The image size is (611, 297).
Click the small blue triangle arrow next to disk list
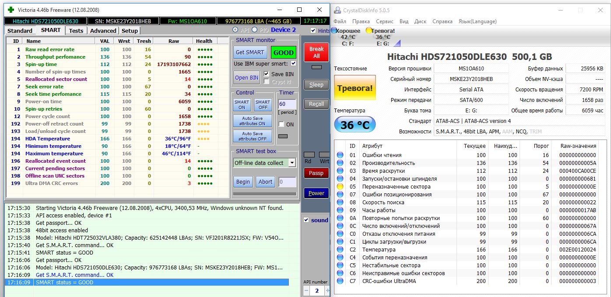point(397,42)
